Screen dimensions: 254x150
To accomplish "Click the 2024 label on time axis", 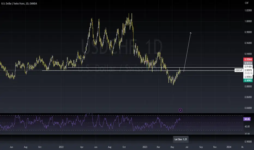I will (229, 147).
